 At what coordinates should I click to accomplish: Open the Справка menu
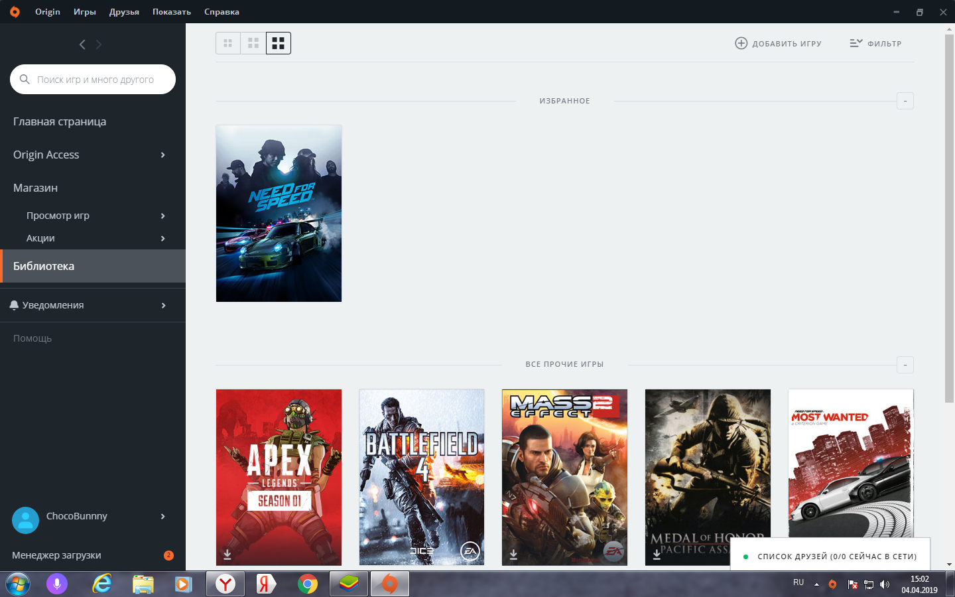click(x=222, y=12)
